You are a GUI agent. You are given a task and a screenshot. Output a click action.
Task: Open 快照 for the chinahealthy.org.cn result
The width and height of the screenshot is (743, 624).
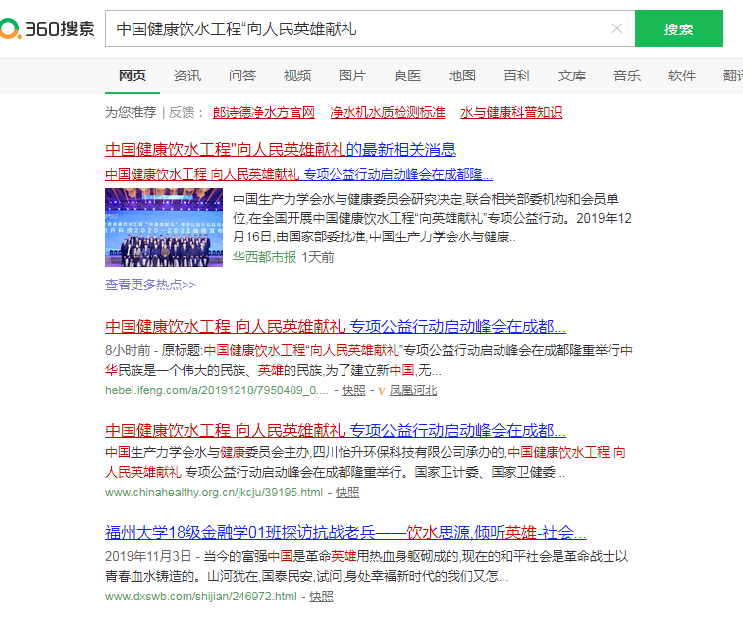tap(346, 493)
